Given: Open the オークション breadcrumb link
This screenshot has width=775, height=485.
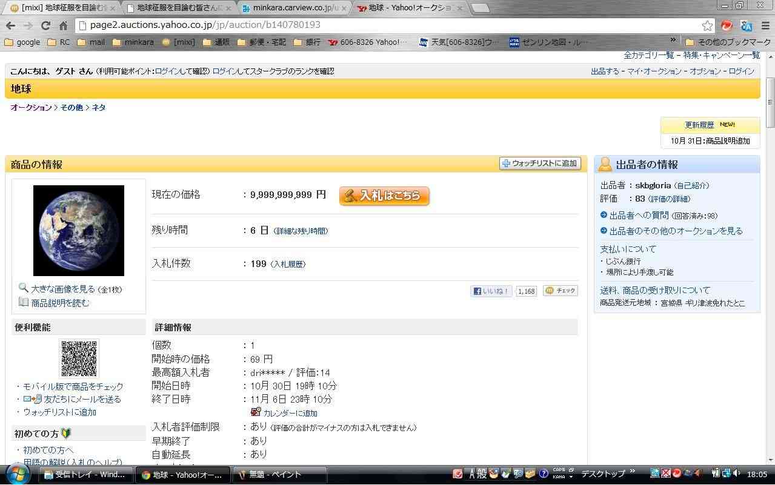Looking at the screenshot, I should click(31, 107).
